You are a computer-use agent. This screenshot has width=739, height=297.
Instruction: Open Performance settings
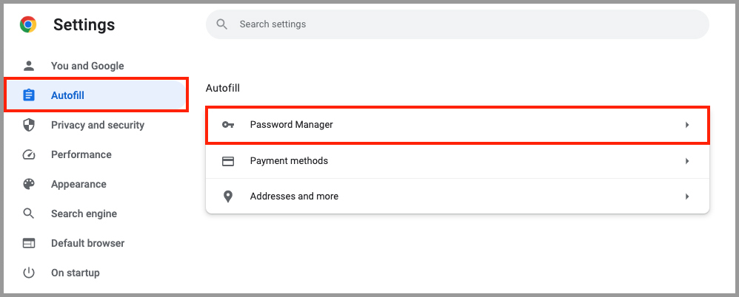coord(81,154)
